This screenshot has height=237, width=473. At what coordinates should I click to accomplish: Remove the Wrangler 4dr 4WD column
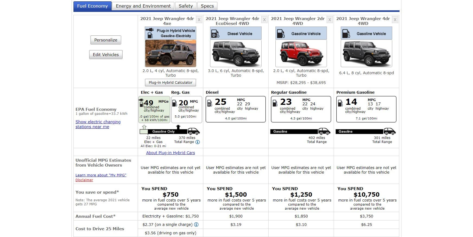click(x=395, y=20)
